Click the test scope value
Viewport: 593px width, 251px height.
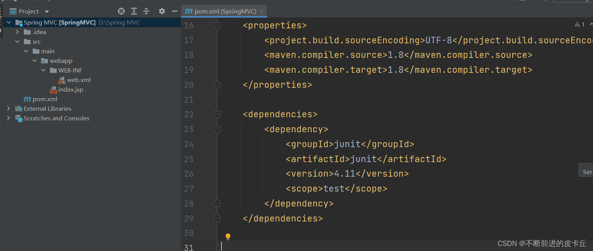[334, 189]
